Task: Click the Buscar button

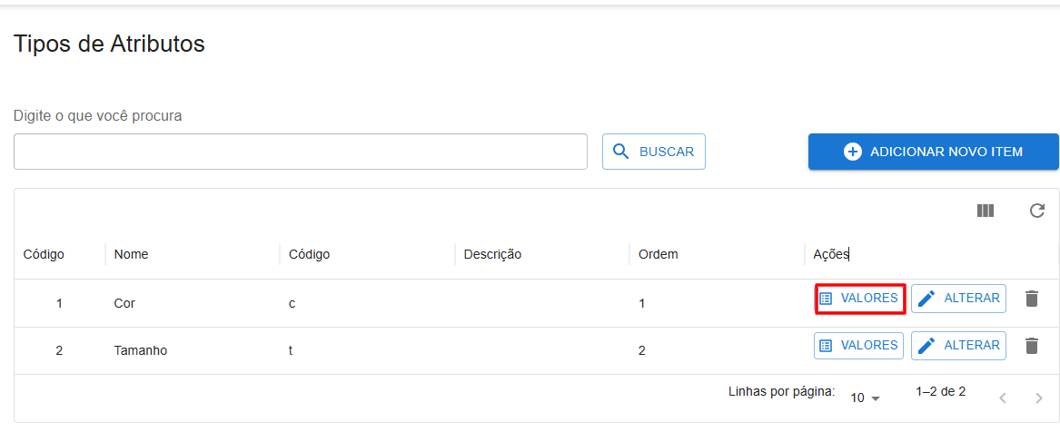Action: coord(654,152)
